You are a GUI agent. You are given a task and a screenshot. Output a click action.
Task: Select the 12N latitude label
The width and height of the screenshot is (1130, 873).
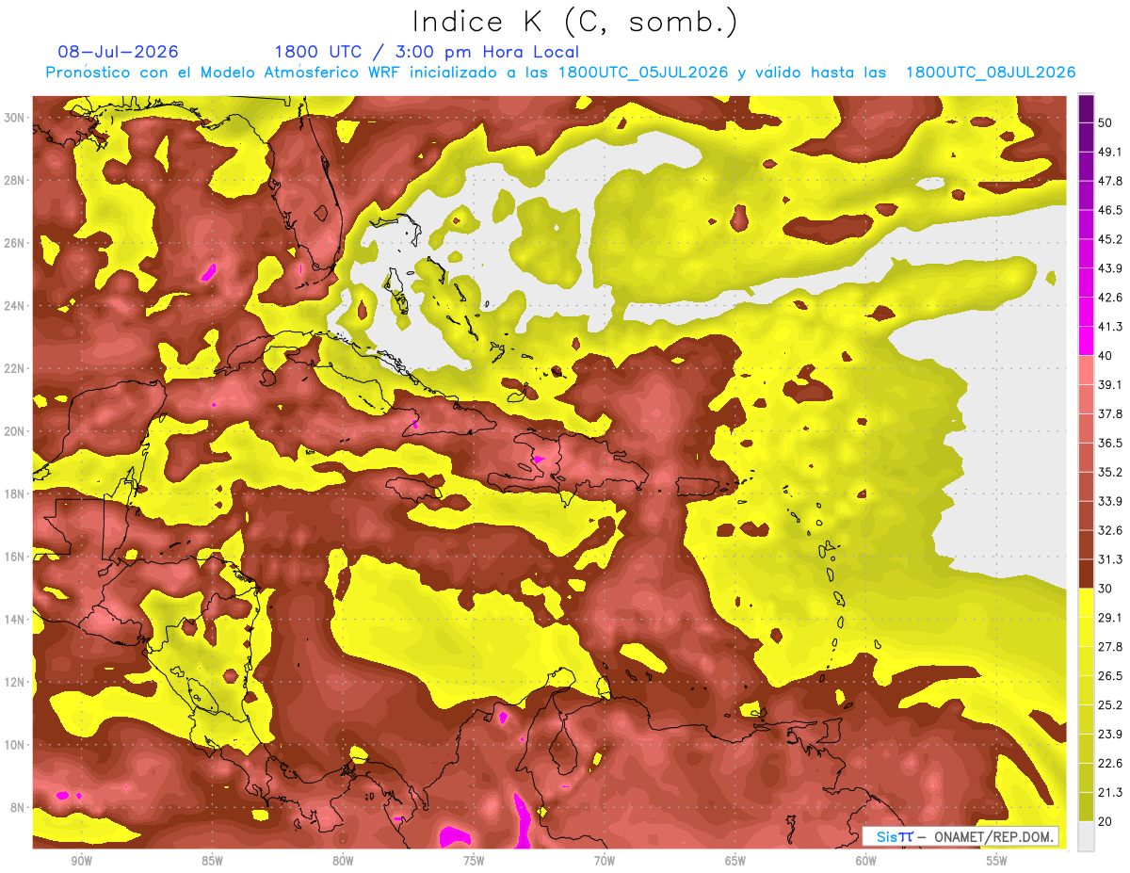pos(15,682)
